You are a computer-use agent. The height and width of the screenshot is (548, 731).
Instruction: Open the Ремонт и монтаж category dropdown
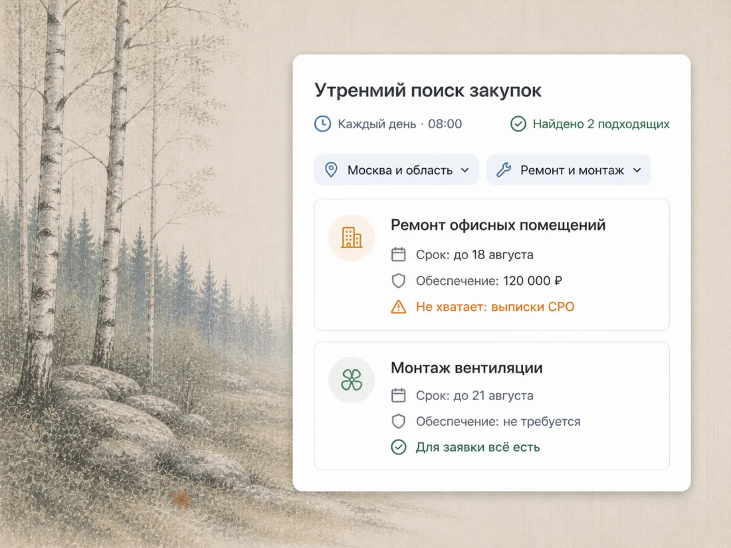(569, 169)
